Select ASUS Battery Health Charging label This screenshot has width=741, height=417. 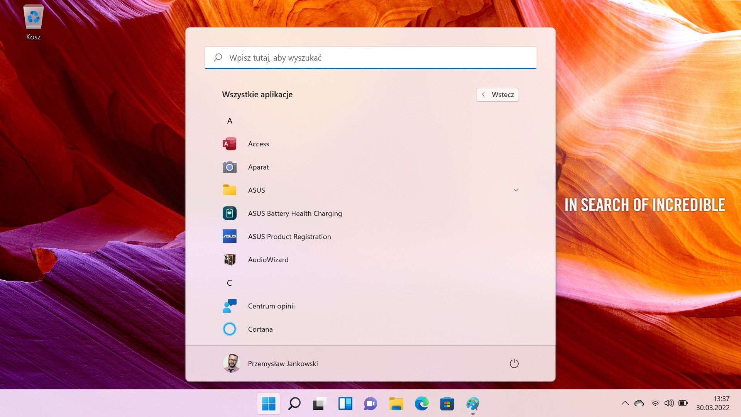coord(295,213)
